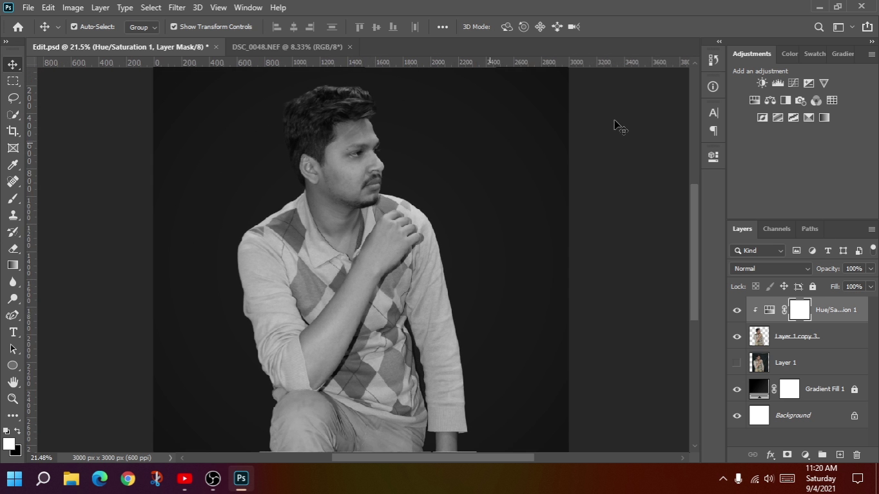Screen dimensions: 879x494
Task: Click the zoom percentage field 21.48%
Action: point(42,457)
